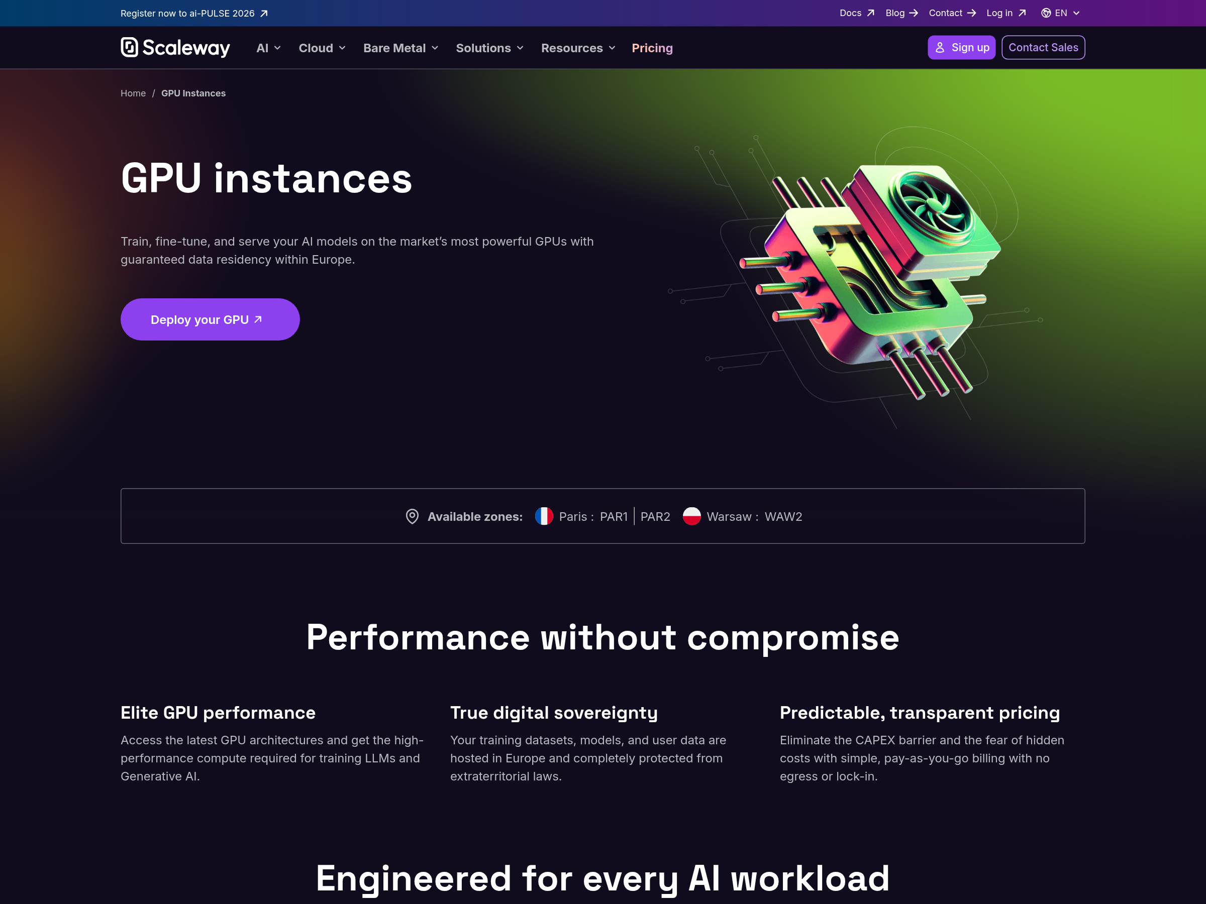Image resolution: width=1206 pixels, height=904 pixels.
Task: Click the Predictable, transparent pricing heading
Action: pyautogui.click(x=920, y=713)
